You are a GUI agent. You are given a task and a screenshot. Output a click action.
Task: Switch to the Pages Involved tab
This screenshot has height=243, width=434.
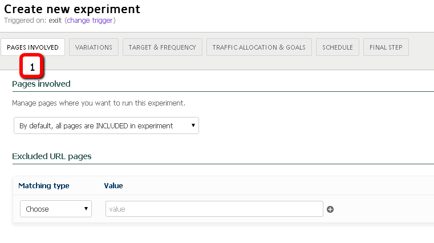point(33,47)
